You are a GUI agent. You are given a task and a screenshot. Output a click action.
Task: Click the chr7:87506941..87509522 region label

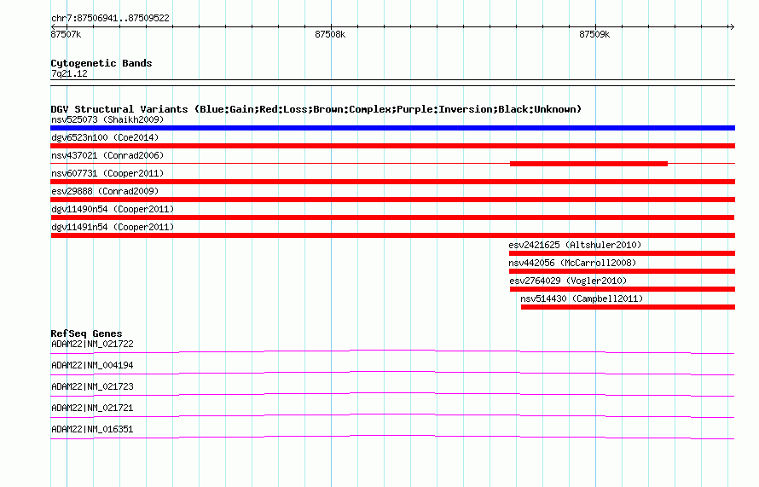(x=110, y=18)
